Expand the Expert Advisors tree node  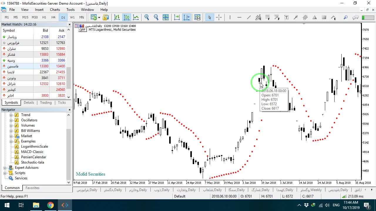click(5, 168)
